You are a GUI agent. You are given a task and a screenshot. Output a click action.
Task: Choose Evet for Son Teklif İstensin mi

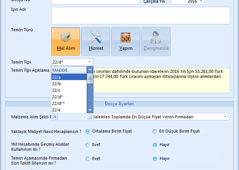(88, 159)
